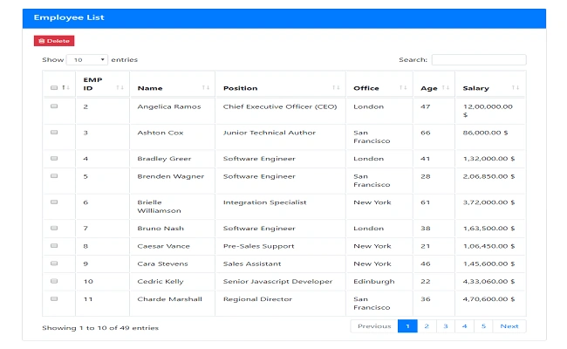This screenshot has width=567, height=349.
Task: Click the name Charde Marshall
Action: pos(169,299)
